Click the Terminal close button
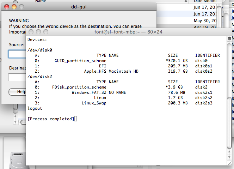 (x=31, y=32)
